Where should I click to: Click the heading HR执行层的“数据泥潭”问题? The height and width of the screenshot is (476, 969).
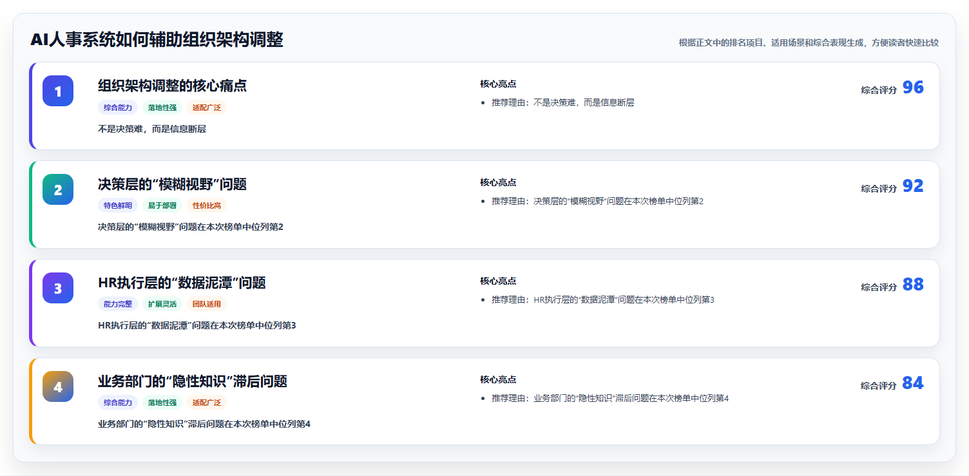(x=182, y=283)
